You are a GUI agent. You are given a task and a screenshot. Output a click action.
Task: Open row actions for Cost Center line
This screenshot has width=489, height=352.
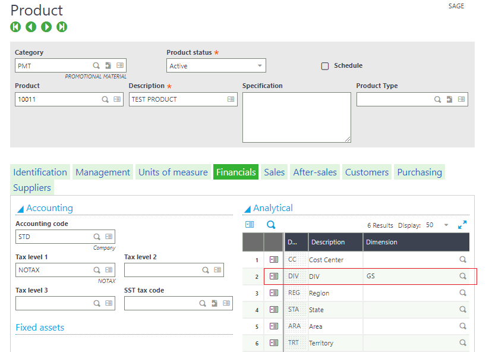click(x=274, y=259)
